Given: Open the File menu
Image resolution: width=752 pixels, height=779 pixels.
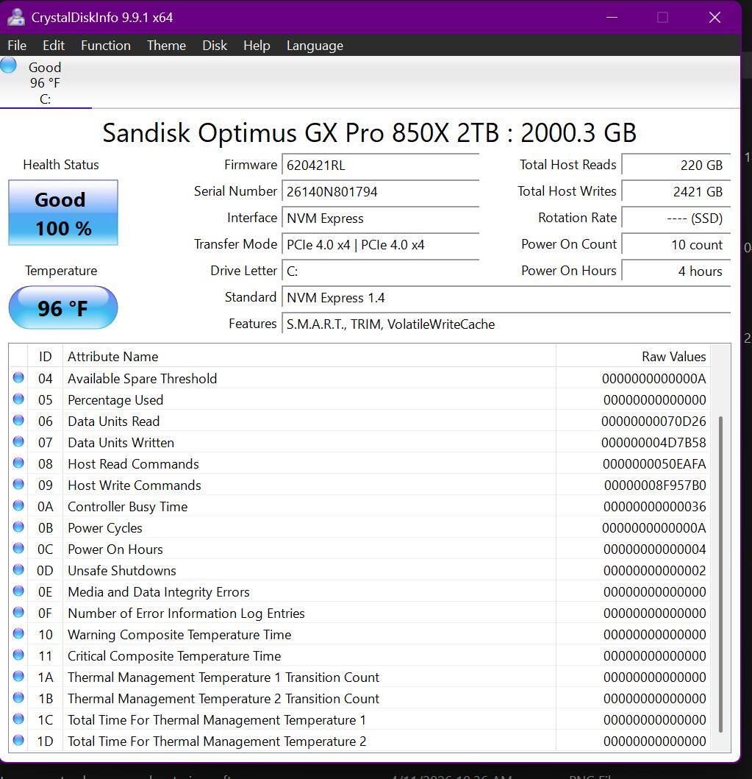Looking at the screenshot, I should tap(17, 46).
